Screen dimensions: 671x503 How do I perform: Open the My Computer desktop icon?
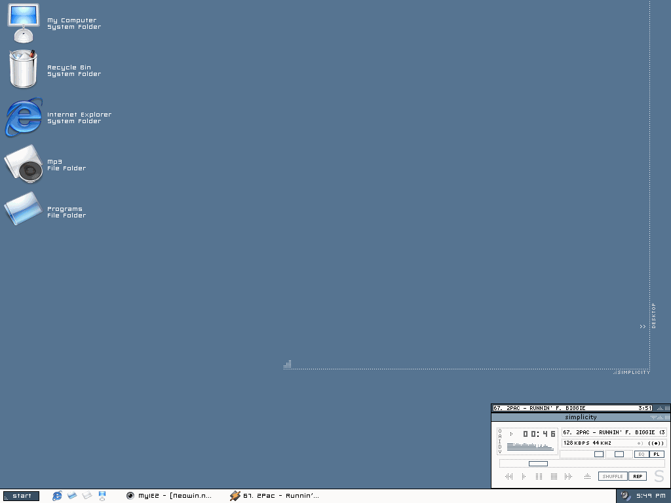pyautogui.click(x=24, y=23)
